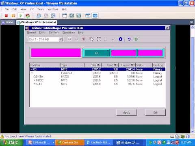Open VMware View menu
This screenshot has height=146, width=195.
(23, 9)
